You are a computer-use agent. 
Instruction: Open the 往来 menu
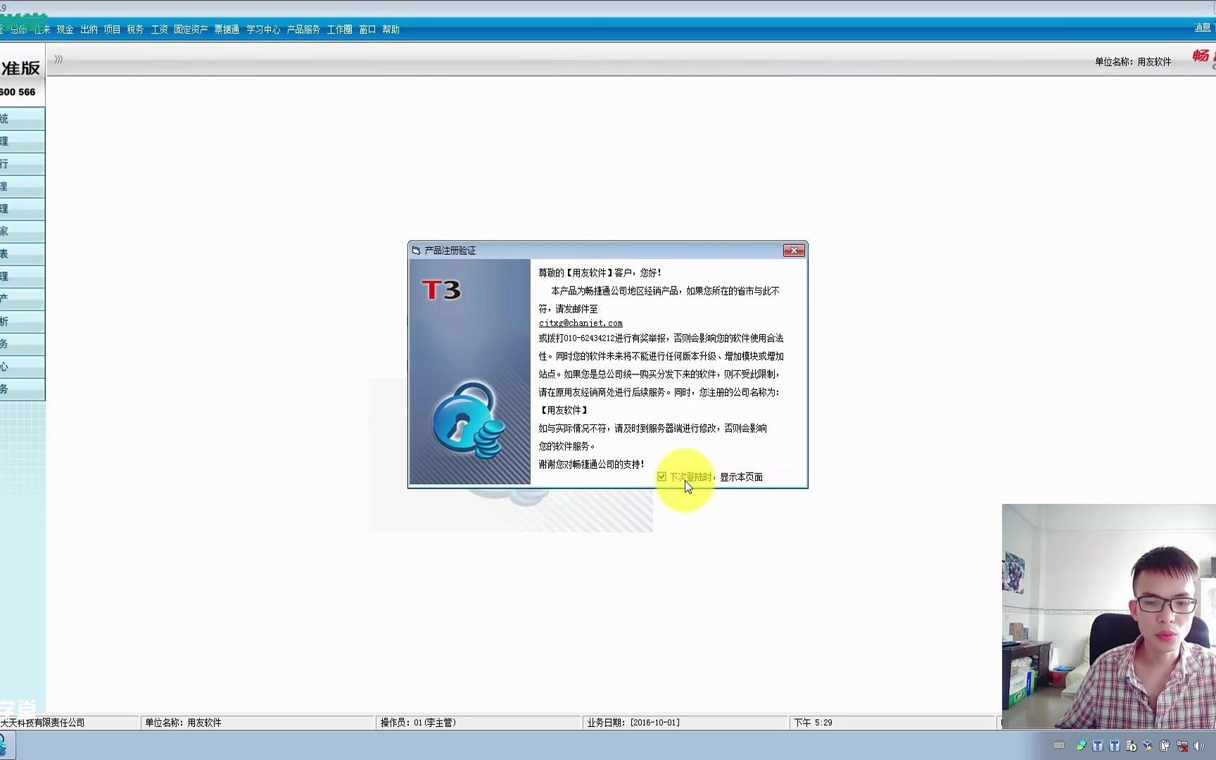(42, 30)
